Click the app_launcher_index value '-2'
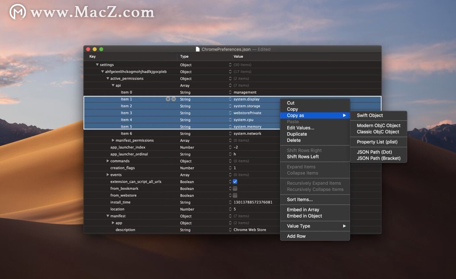Image resolution: width=456 pixels, height=279 pixels. 236,147
